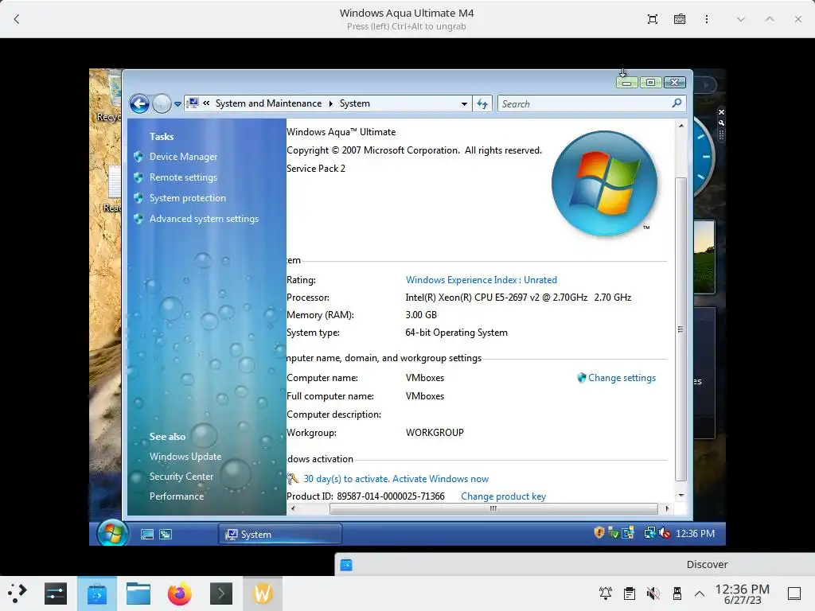
Task: Open Remote settings task
Action: 184,177
